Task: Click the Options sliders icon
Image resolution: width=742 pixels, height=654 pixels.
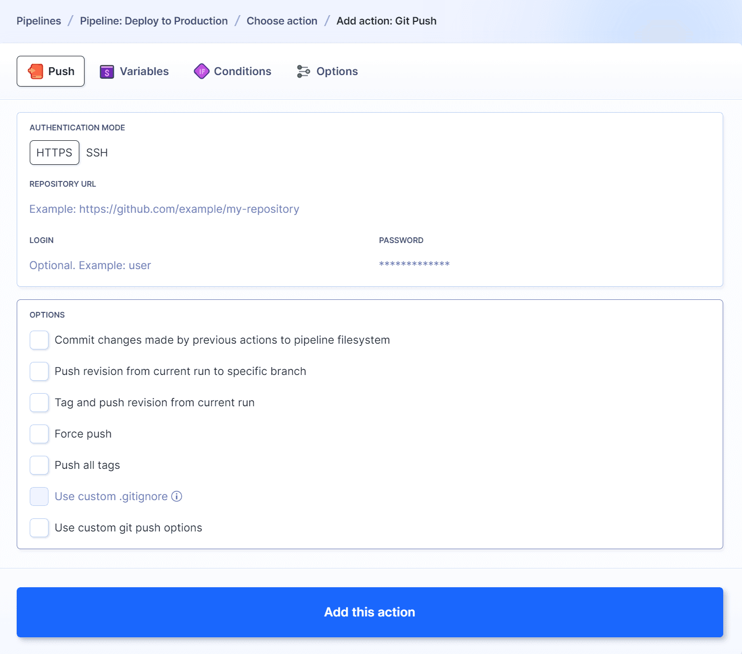Action: (x=303, y=71)
